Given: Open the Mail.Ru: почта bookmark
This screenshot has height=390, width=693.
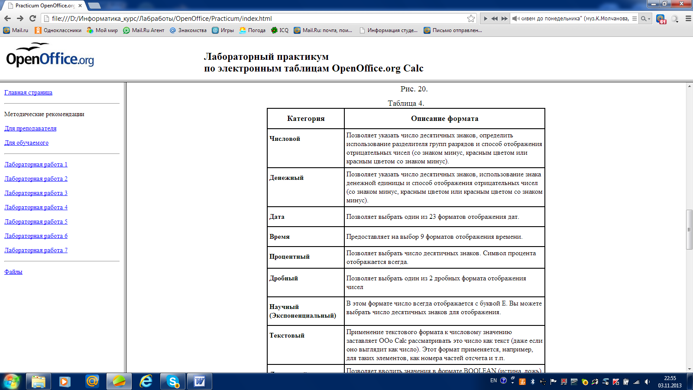Looking at the screenshot, I should pyautogui.click(x=323, y=30).
